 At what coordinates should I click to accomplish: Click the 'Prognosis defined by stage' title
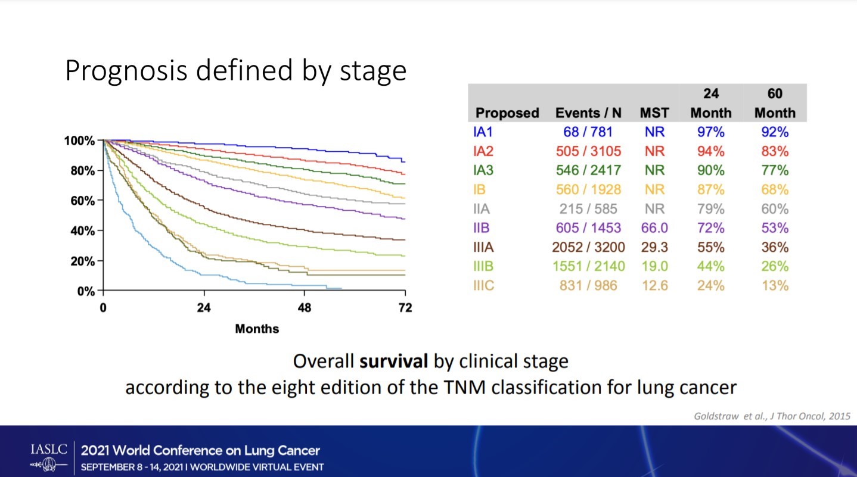point(235,70)
